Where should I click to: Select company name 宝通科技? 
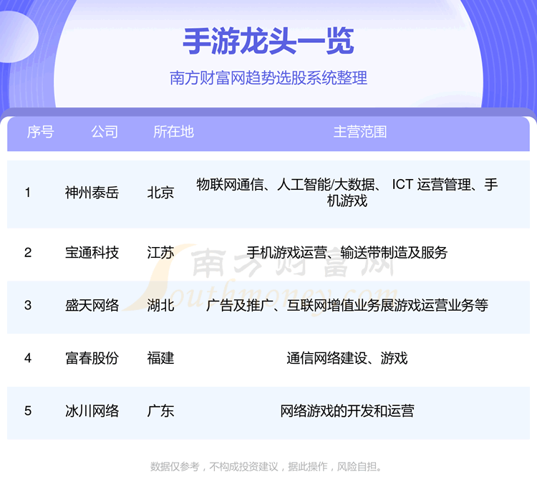click(x=92, y=253)
